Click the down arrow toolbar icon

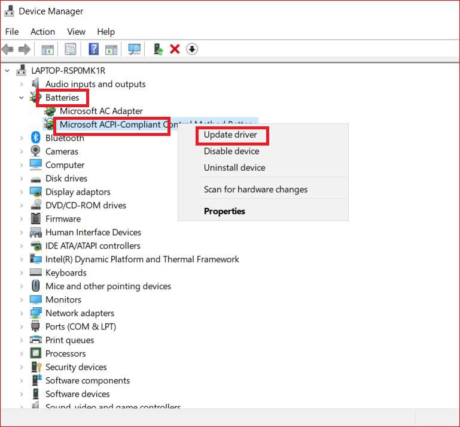192,49
